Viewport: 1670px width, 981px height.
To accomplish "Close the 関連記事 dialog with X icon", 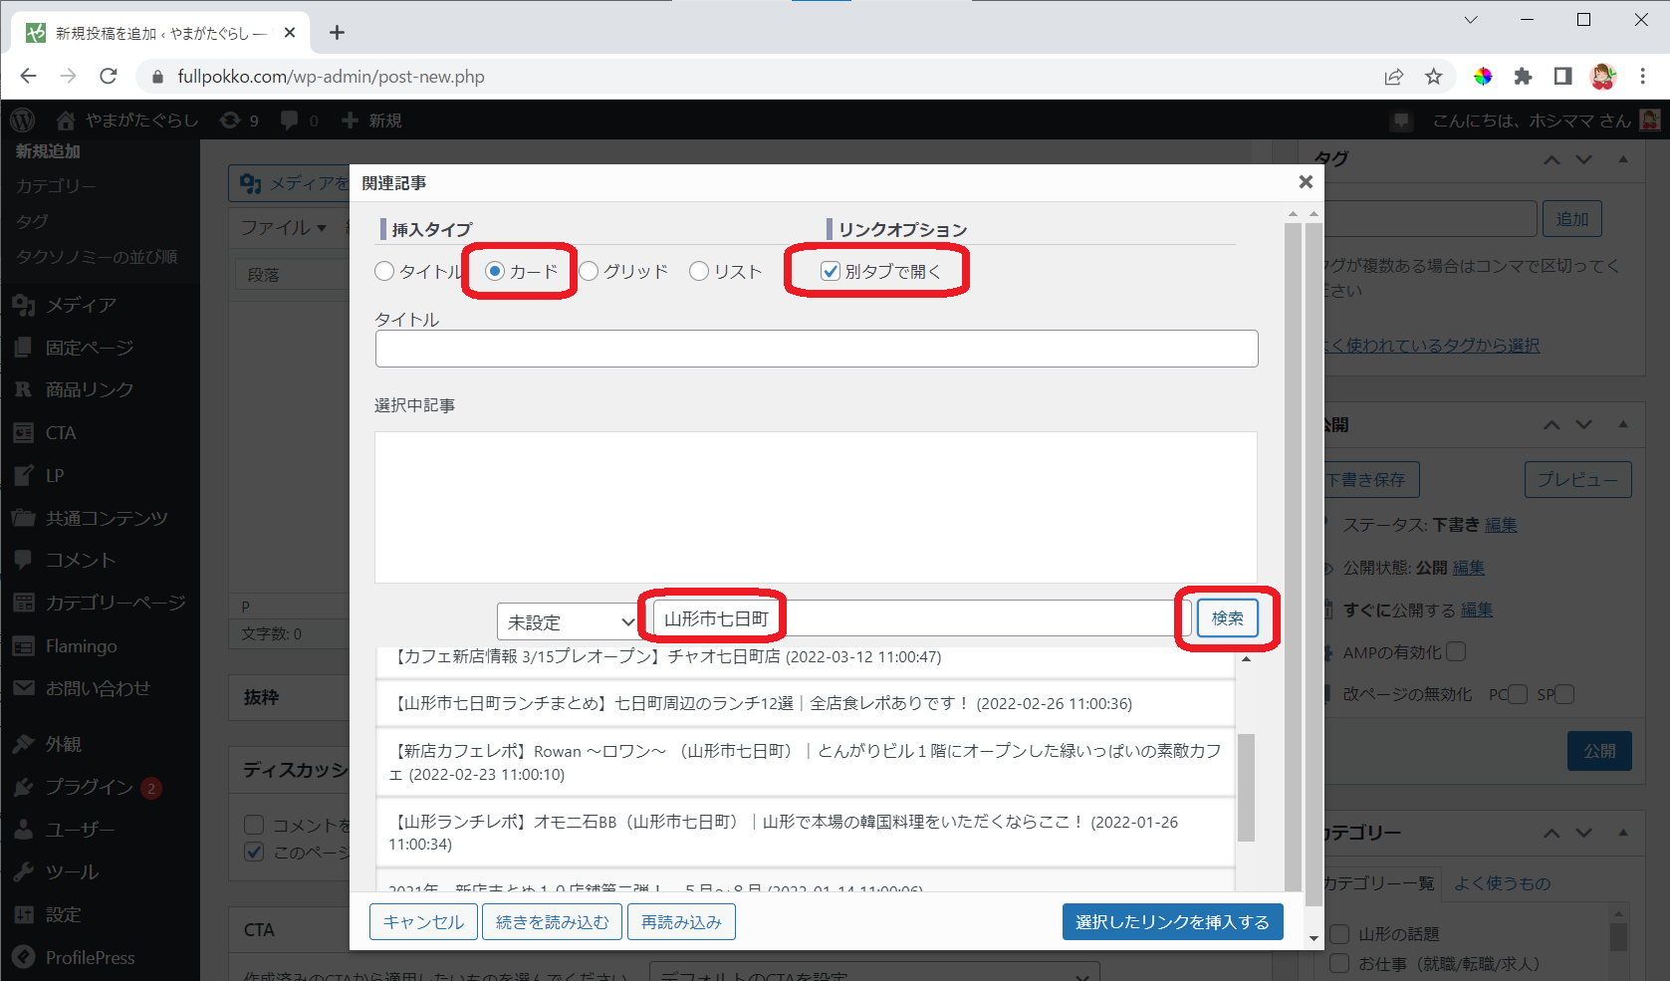I will point(1306,181).
